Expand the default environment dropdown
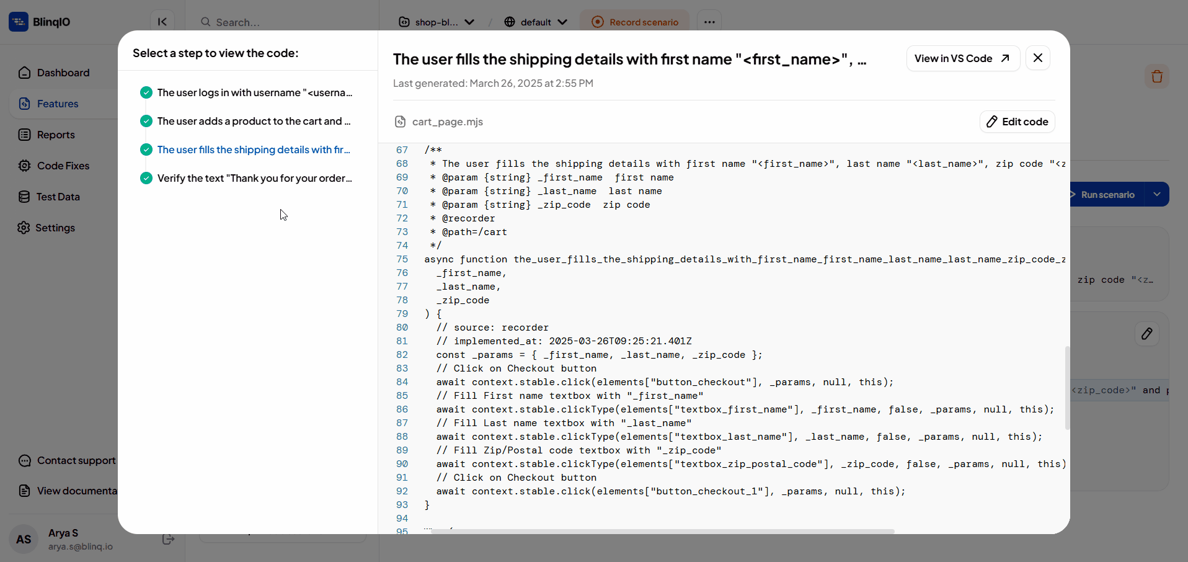 click(536, 22)
